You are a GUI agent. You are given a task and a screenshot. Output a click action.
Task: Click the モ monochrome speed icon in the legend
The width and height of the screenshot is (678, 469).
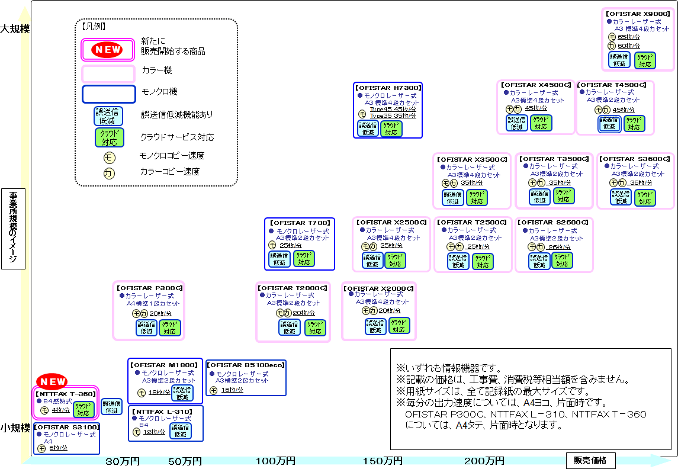109,158
